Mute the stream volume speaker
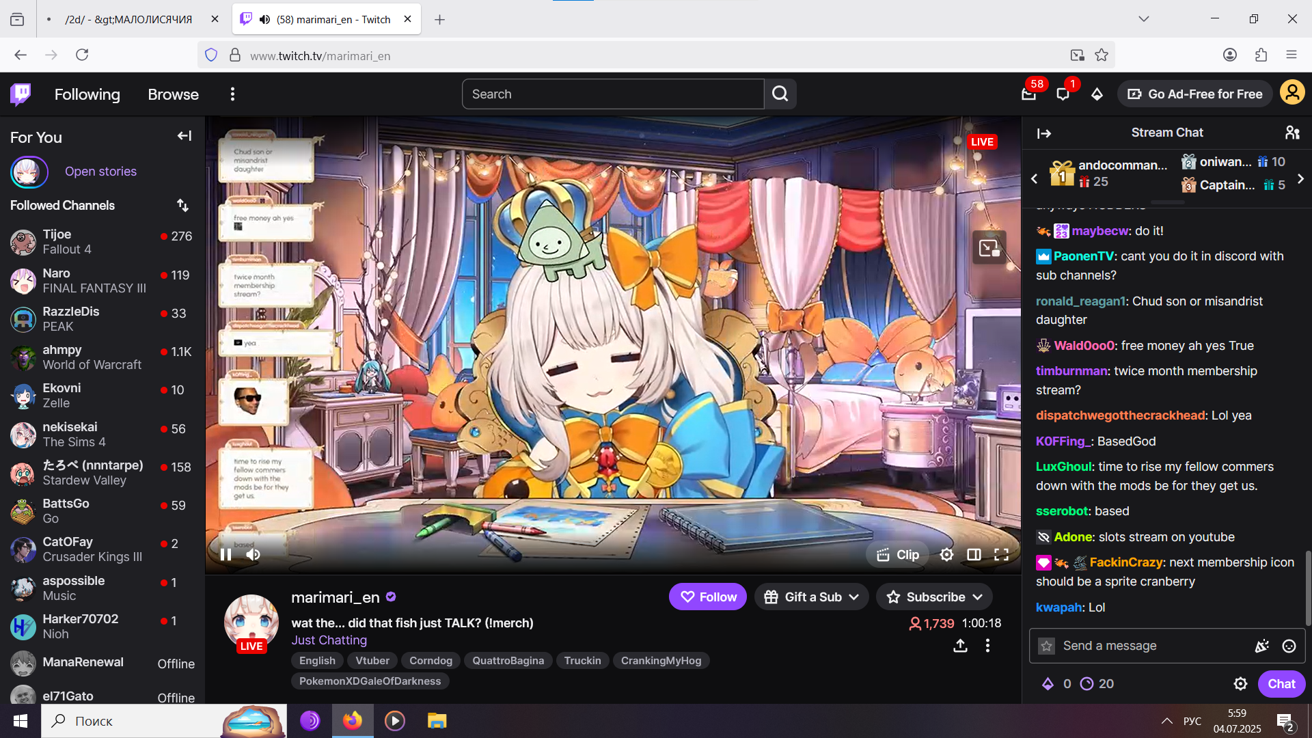 click(x=253, y=555)
